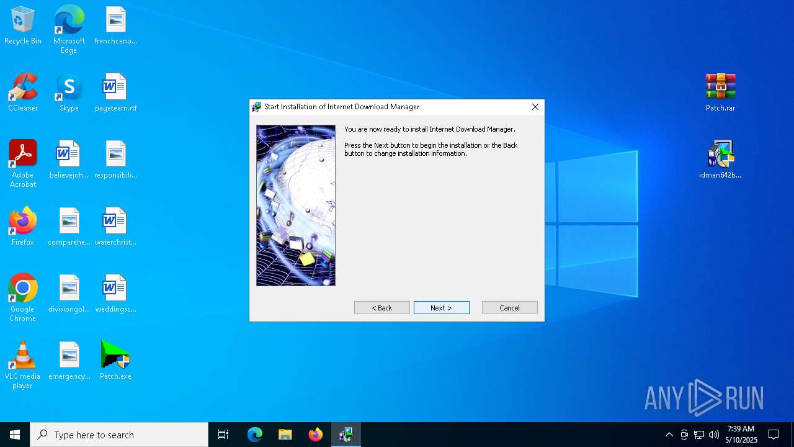Select the comparehe... image file
794x447 pixels.
point(69,227)
